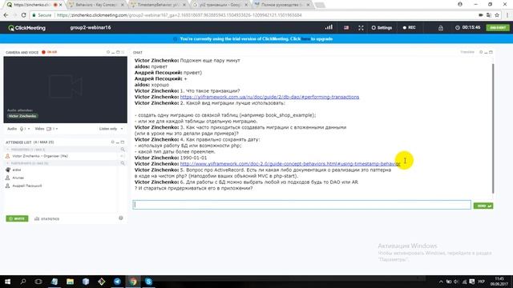Image resolution: width=513 pixels, height=288 pixels.
Task: Switch to the Behaviors - Key Concepts tab
Action: pyautogui.click(x=96, y=5)
